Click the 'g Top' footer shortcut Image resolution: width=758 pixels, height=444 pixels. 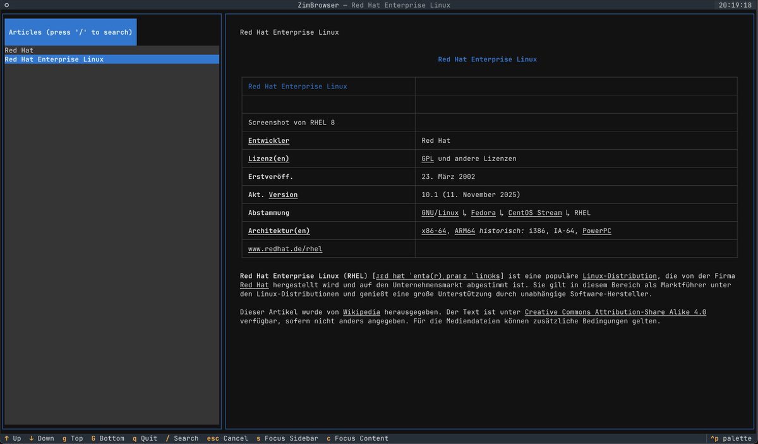click(73, 438)
